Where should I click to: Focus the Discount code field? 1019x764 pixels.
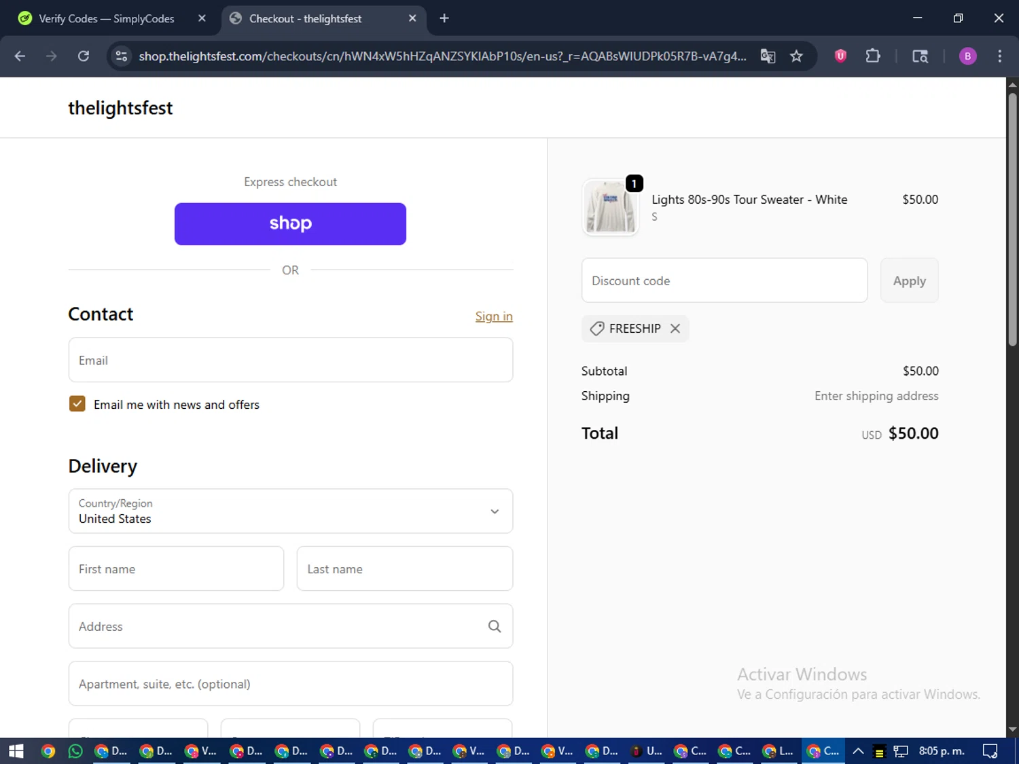tap(725, 280)
